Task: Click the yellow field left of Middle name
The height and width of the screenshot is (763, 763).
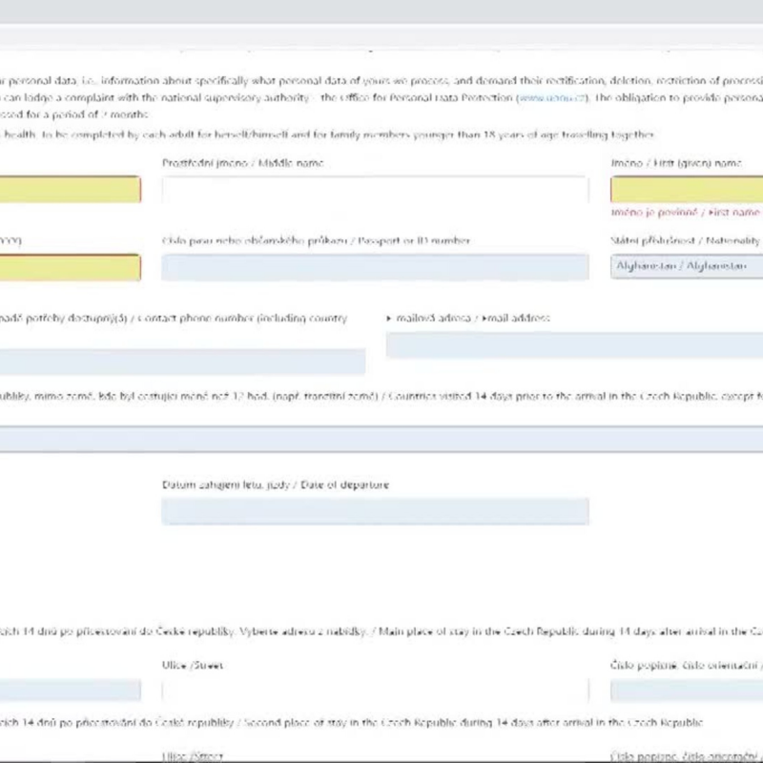Action: [x=70, y=190]
